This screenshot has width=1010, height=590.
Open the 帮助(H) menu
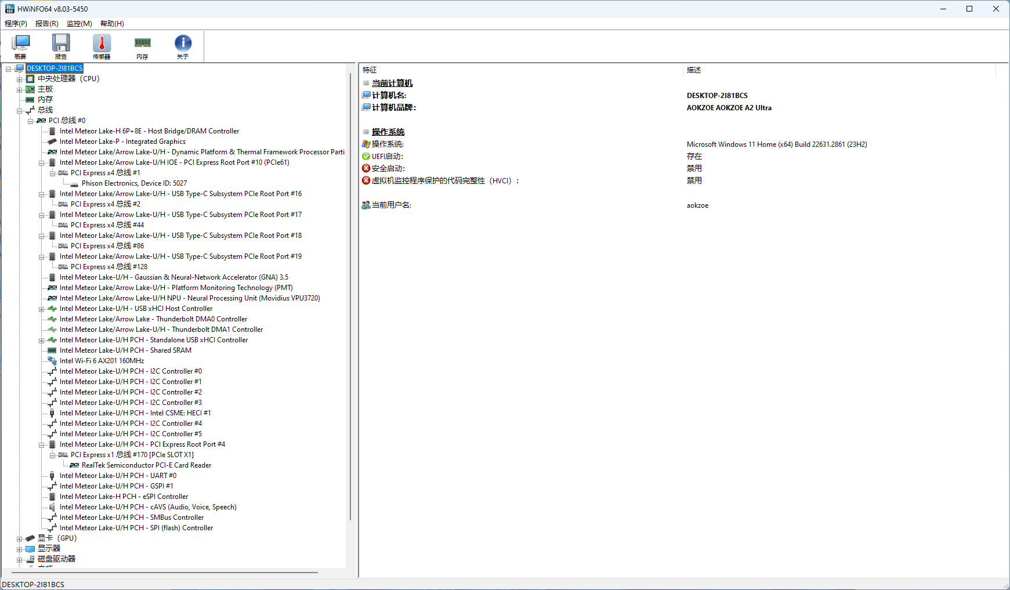[112, 24]
